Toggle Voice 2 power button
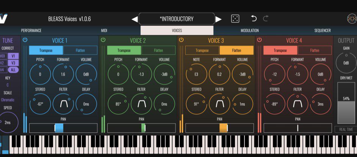The height and width of the screenshot is (157, 357). (103, 40)
